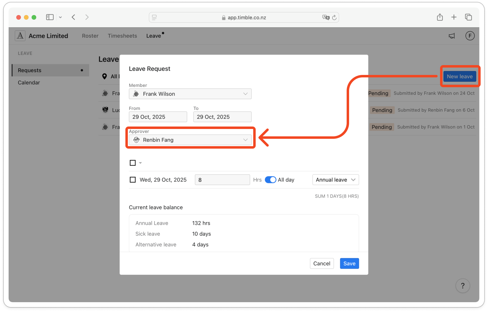Image resolution: width=488 pixels, height=312 pixels.
Task: Click the Pending status on the 1 Oct request
Action: click(382, 127)
